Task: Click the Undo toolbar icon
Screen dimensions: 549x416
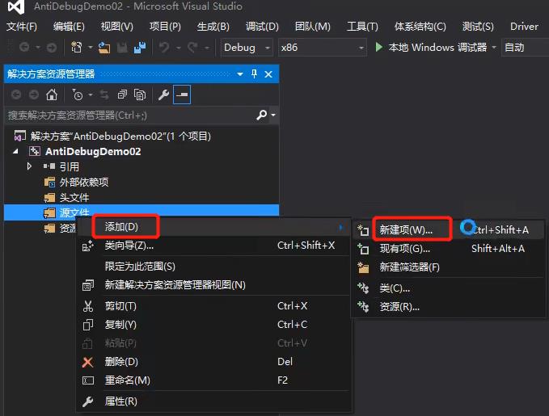Action: 164,47
